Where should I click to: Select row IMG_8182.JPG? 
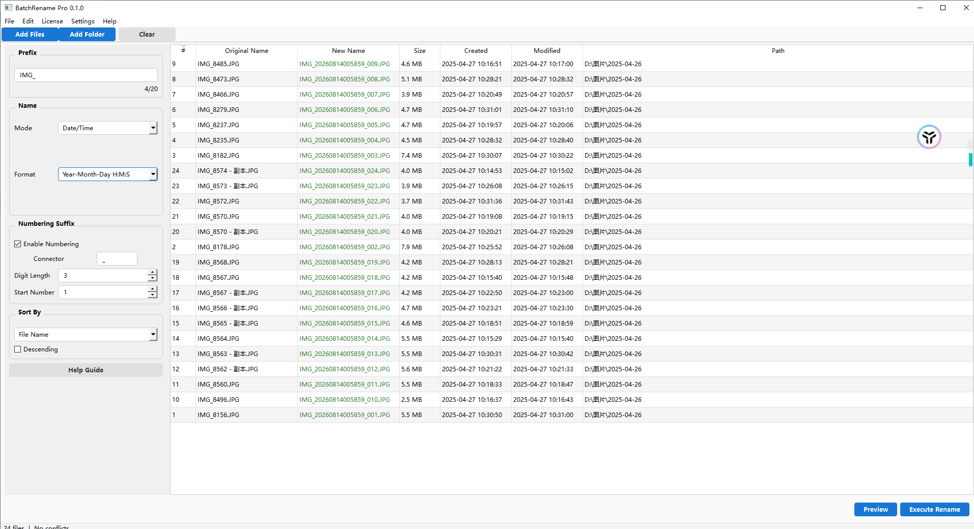pyautogui.click(x=572, y=156)
